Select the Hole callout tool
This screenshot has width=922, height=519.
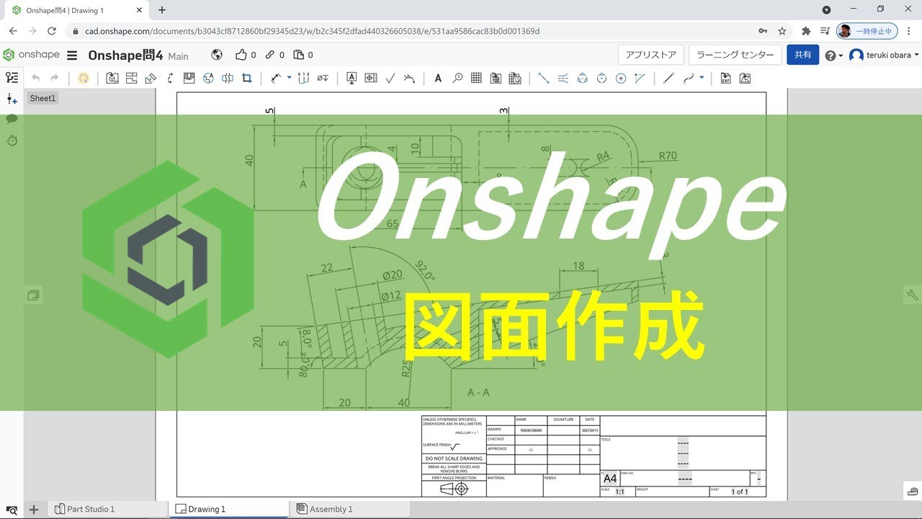point(323,78)
